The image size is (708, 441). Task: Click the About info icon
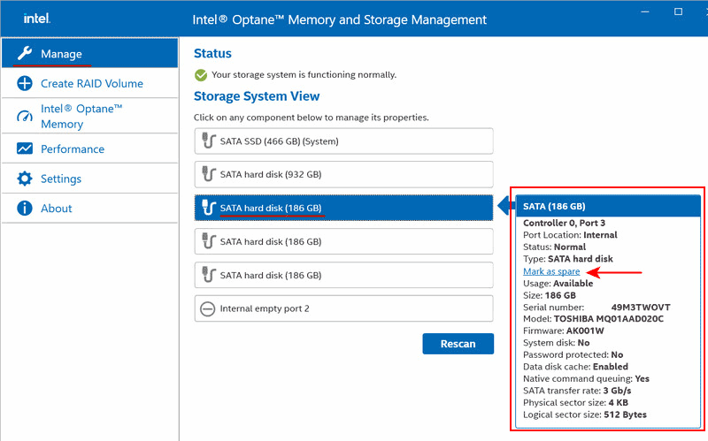coord(24,209)
